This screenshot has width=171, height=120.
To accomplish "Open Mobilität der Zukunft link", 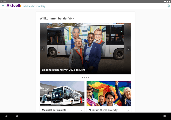I will pyautogui.click(x=54, y=110).
